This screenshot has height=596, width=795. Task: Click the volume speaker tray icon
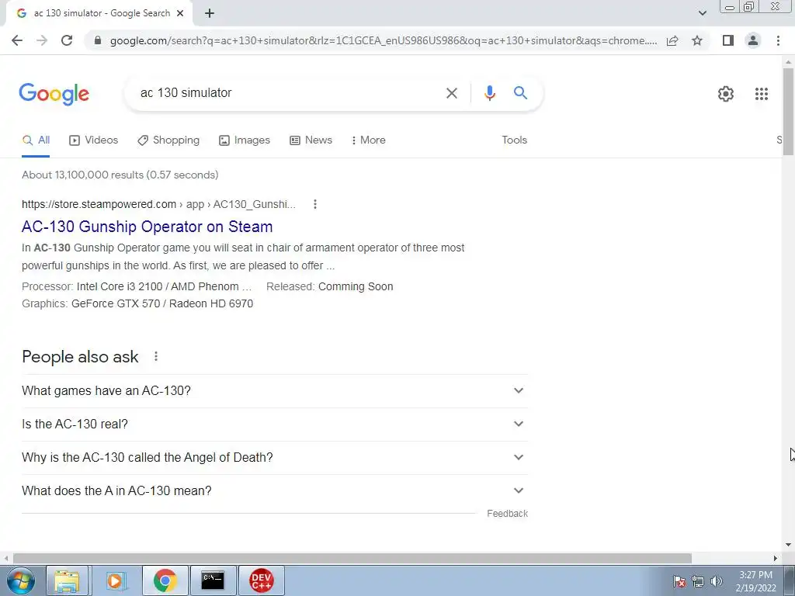point(716,582)
